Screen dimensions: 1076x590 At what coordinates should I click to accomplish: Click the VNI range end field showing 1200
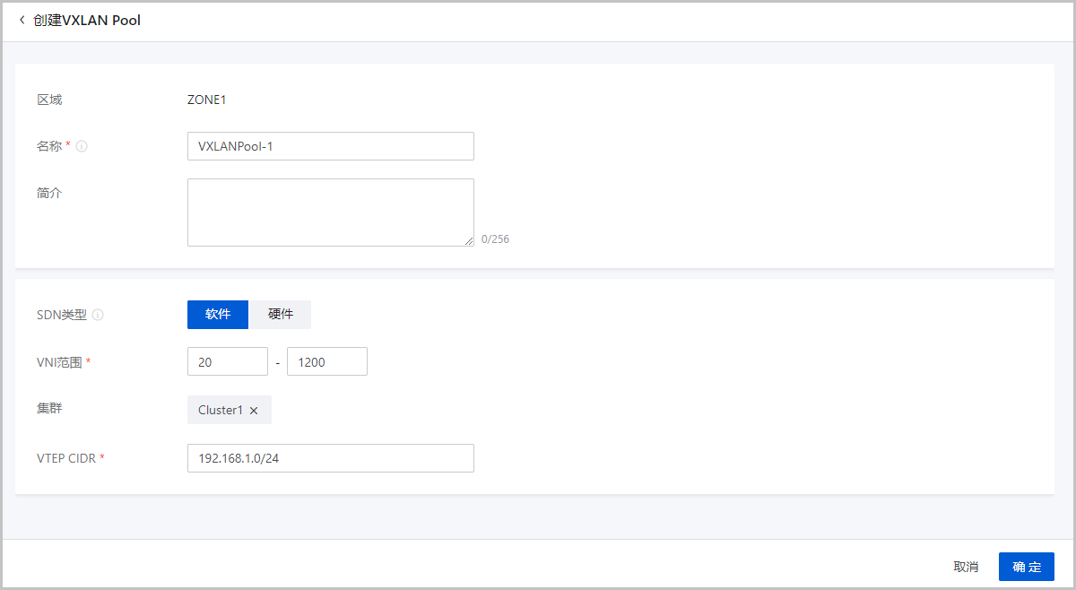pyautogui.click(x=326, y=361)
